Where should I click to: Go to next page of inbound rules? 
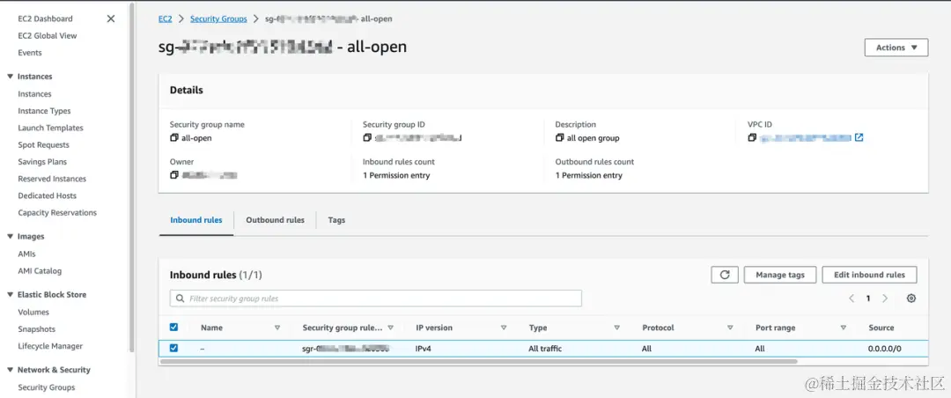click(885, 298)
